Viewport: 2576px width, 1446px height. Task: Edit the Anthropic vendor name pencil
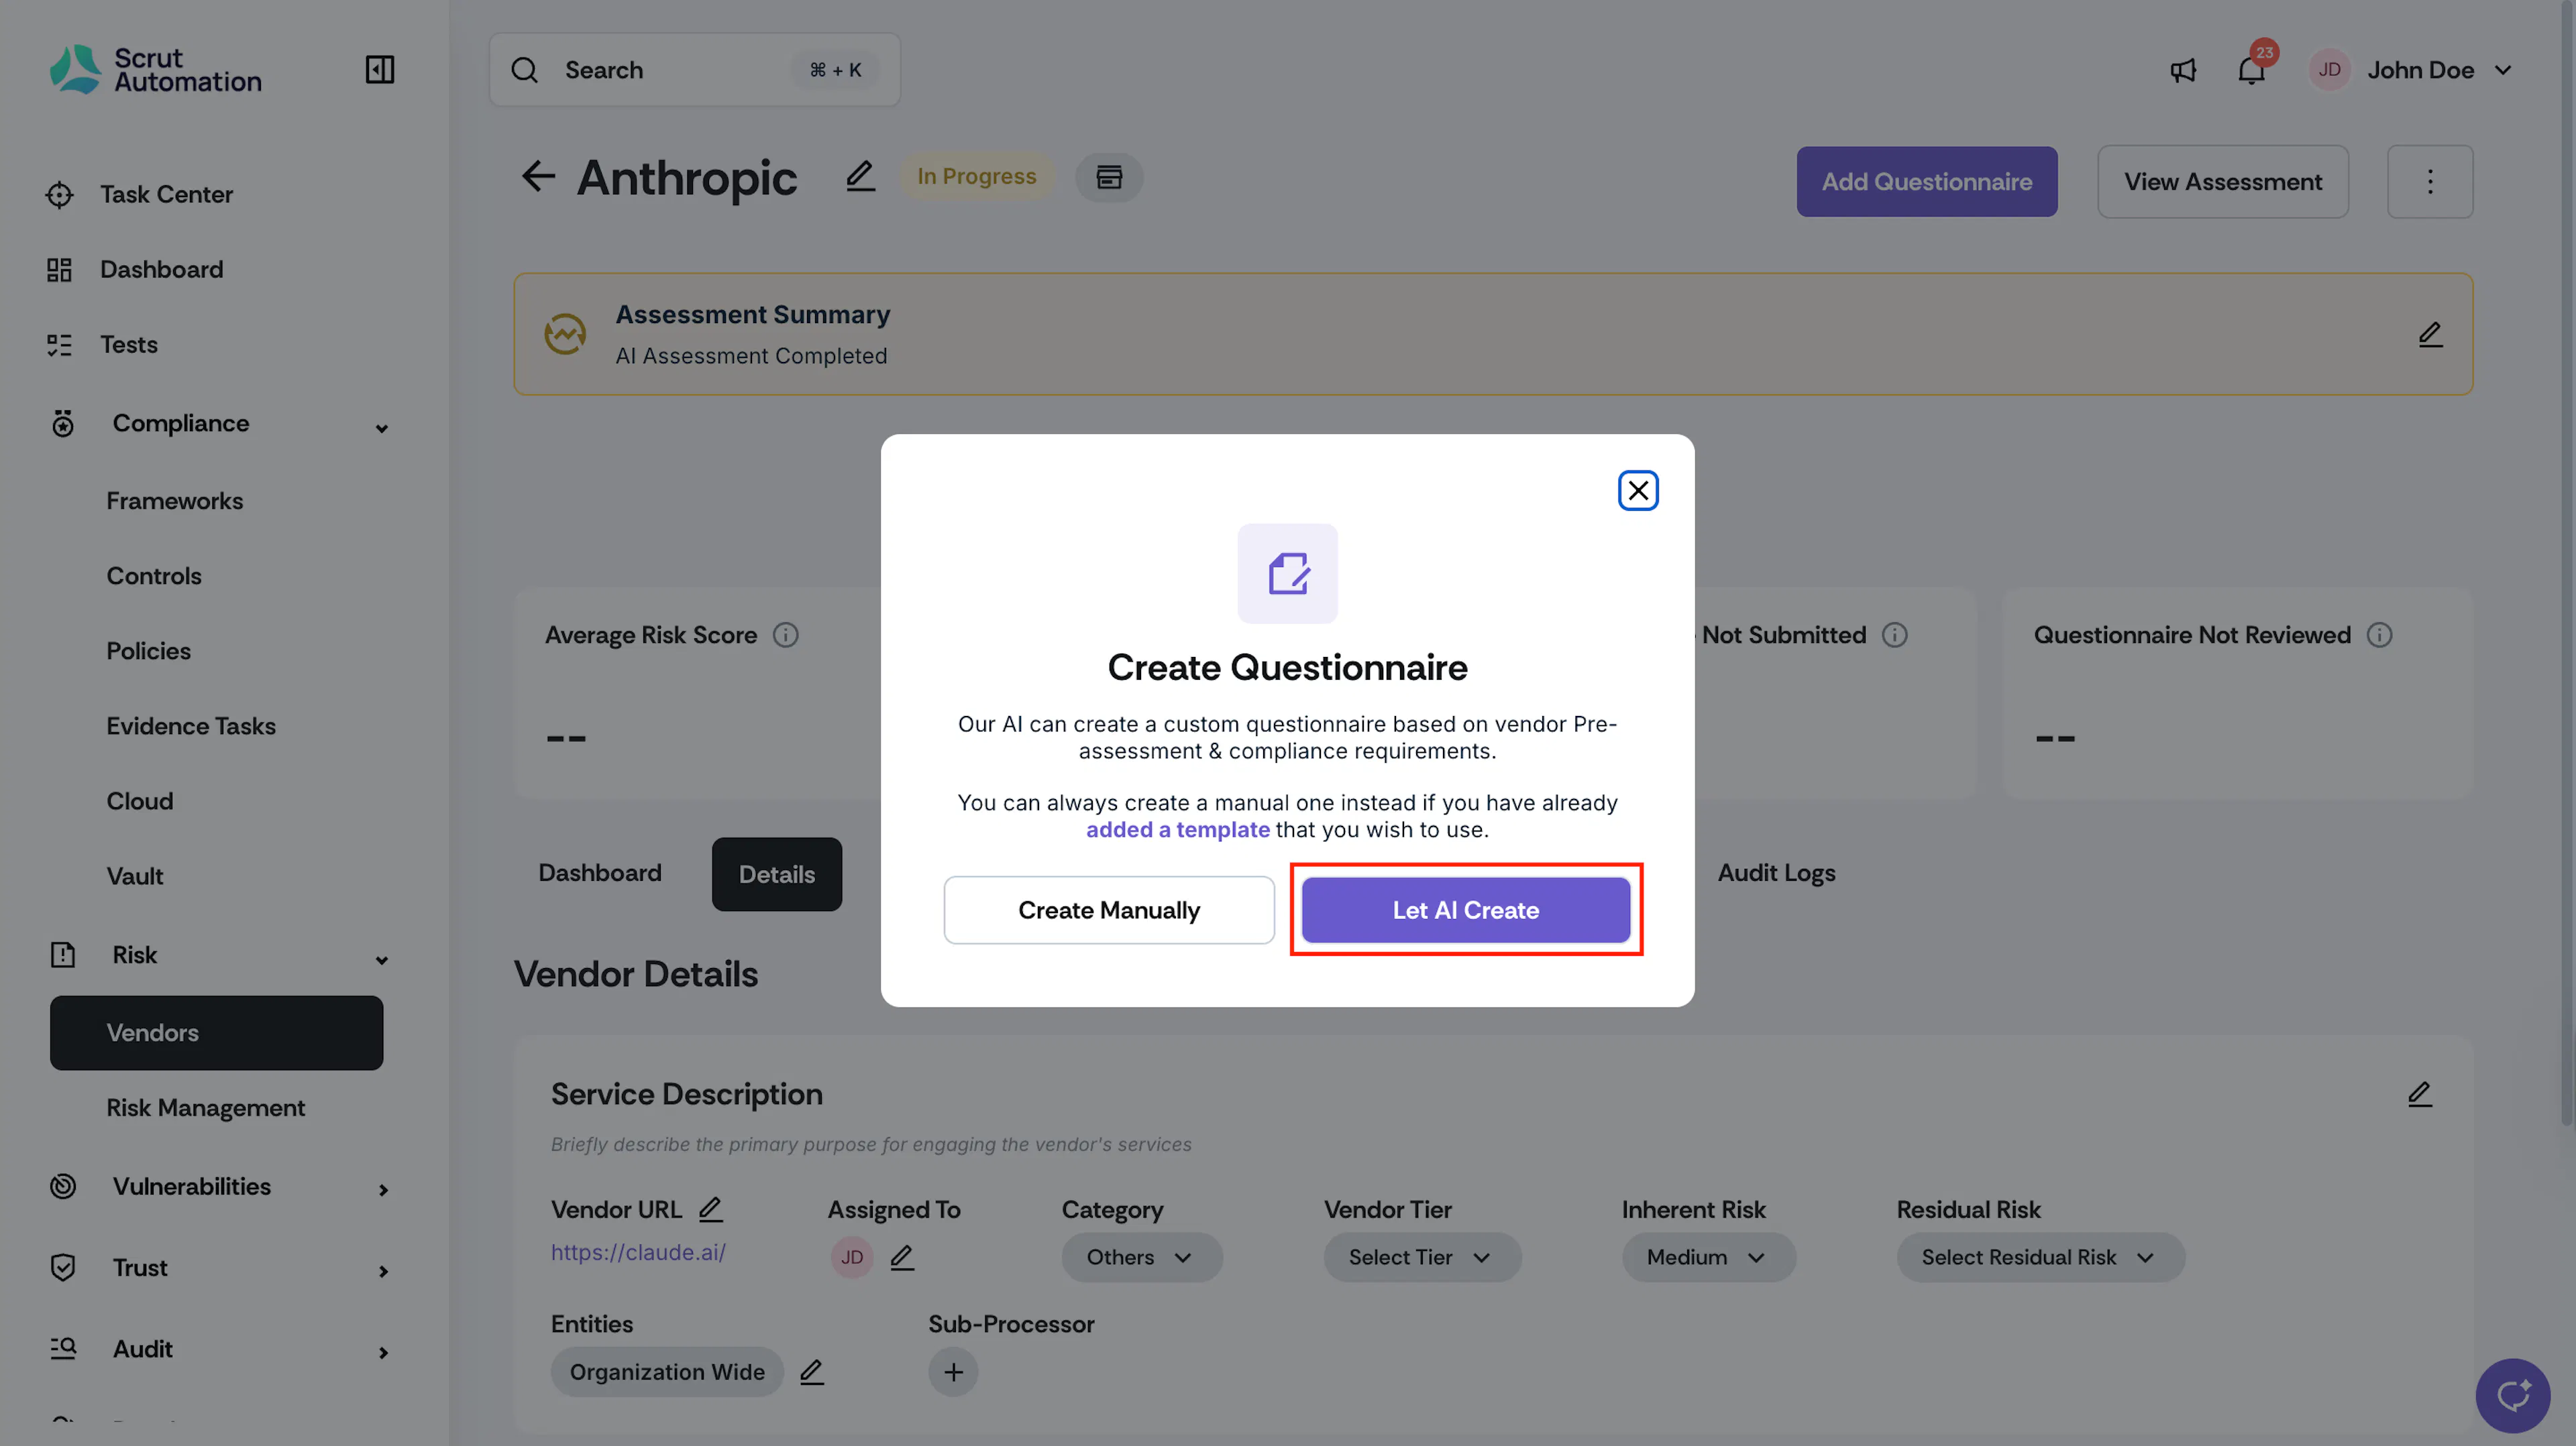(x=860, y=177)
